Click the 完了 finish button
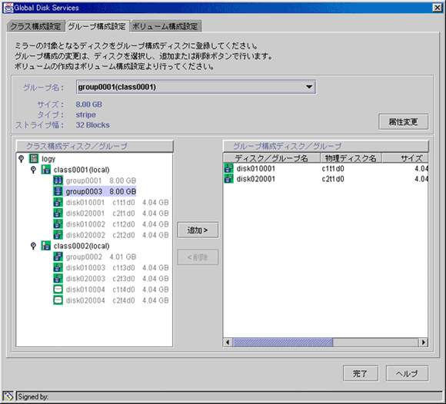Viewport: 446px width, 404px height. (361, 373)
